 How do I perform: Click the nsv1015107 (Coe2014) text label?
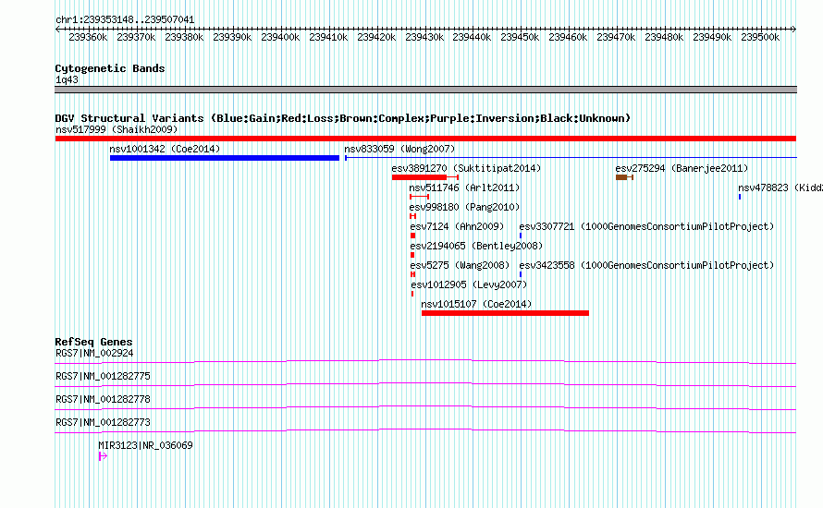(x=476, y=304)
